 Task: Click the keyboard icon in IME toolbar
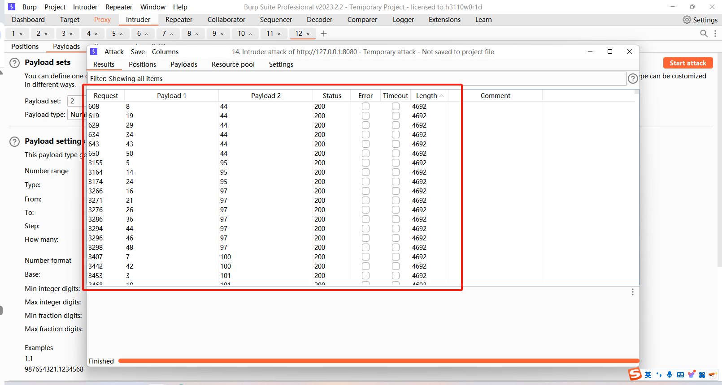coord(680,375)
